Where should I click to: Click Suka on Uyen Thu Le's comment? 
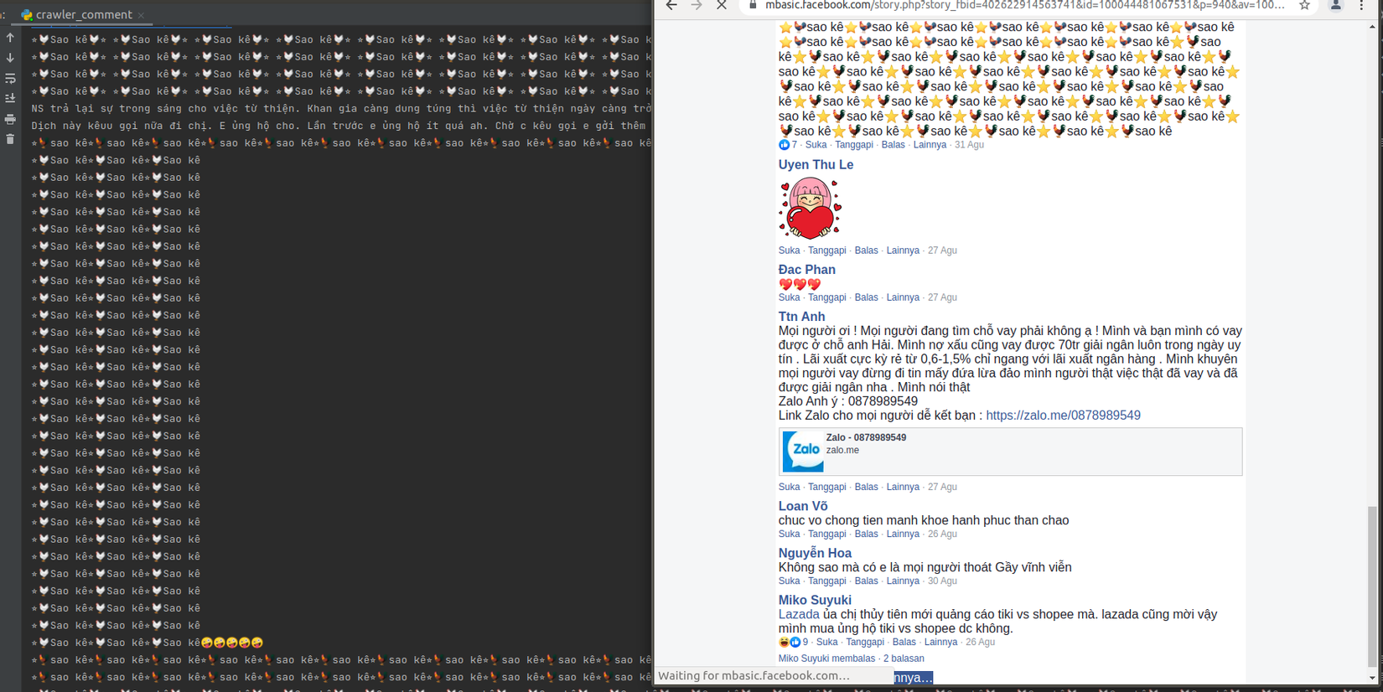tap(789, 250)
